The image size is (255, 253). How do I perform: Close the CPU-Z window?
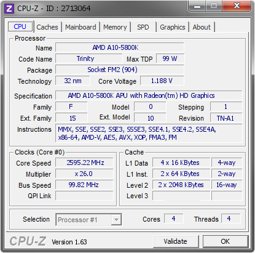point(237,6)
